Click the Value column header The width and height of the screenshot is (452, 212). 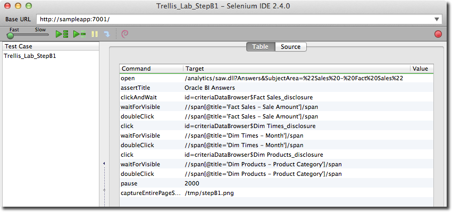(x=422, y=69)
